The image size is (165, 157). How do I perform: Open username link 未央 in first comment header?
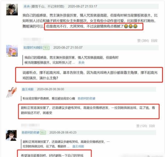(x=27, y=6)
